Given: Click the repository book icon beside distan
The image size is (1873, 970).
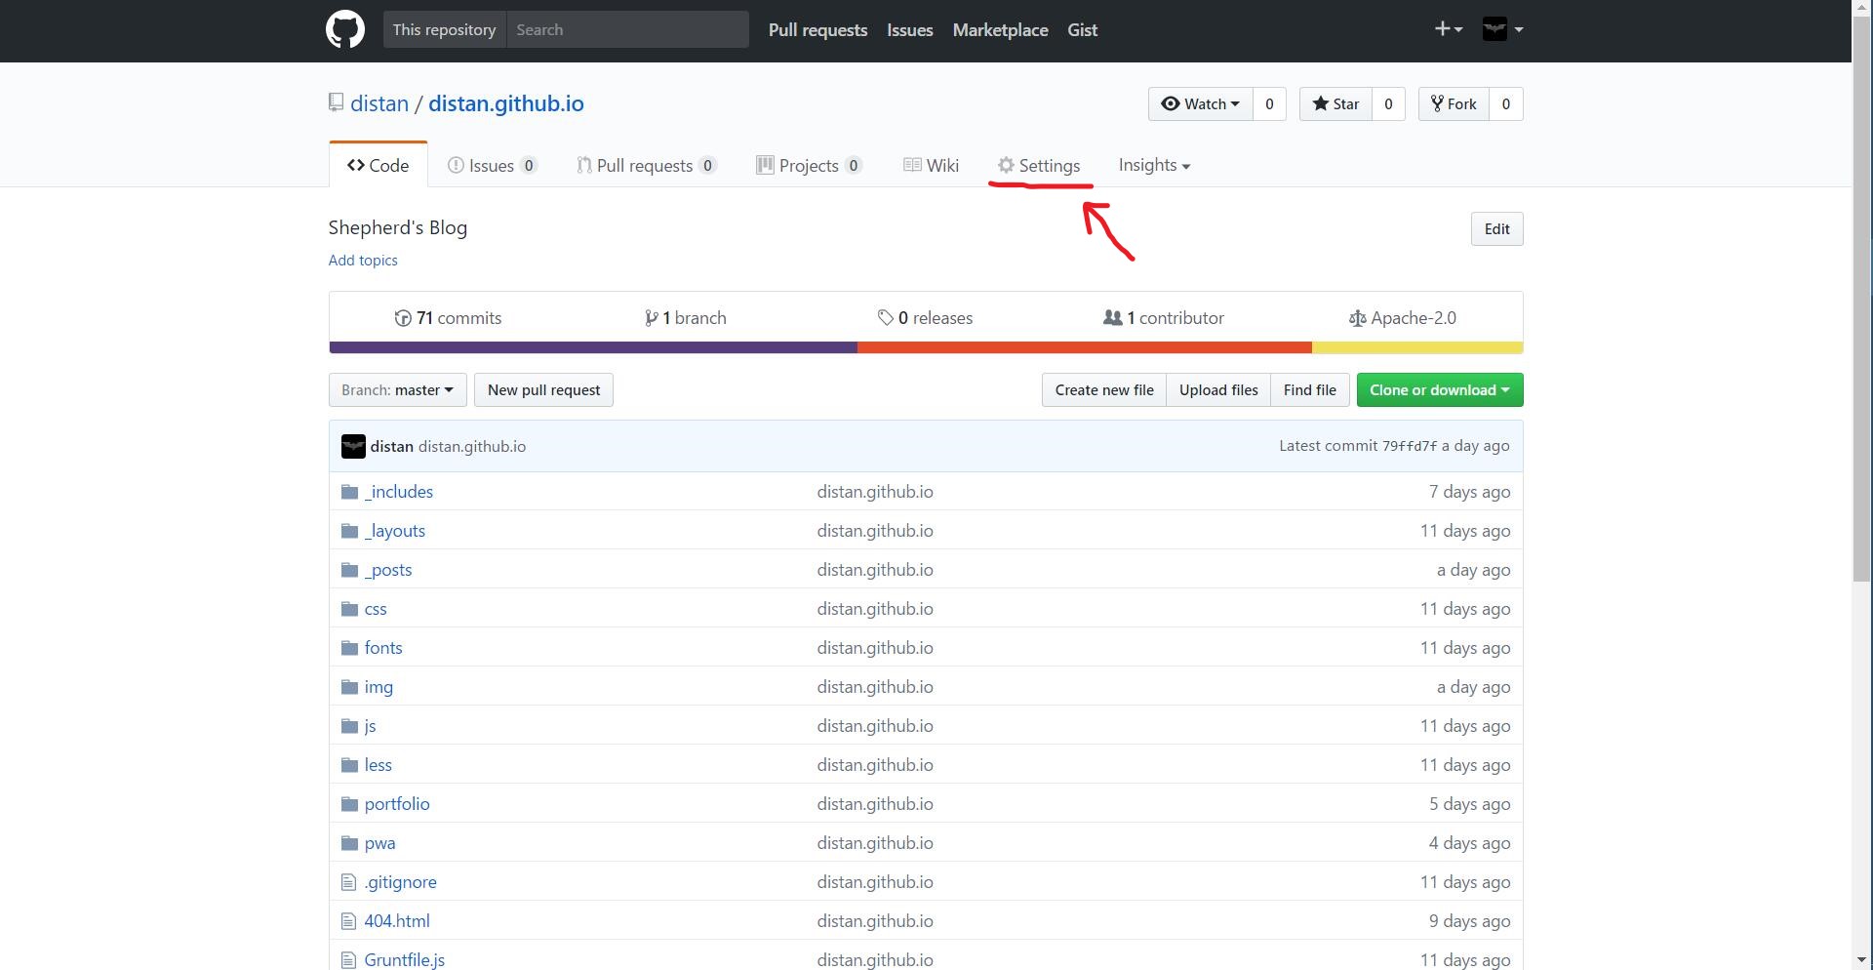Looking at the screenshot, I should [x=336, y=102].
